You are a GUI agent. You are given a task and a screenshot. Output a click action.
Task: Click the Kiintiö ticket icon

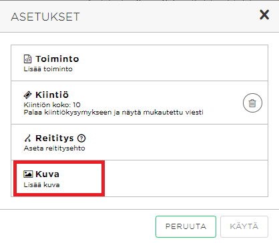pos(27,95)
